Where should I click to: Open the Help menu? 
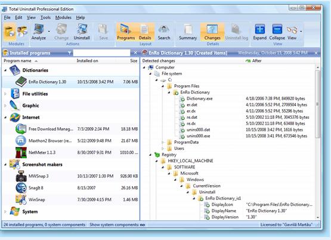pyautogui.click(x=81, y=17)
